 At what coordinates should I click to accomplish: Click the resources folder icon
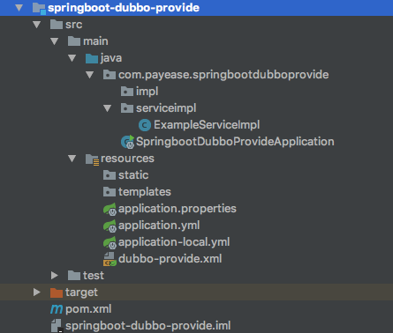(x=92, y=159)
